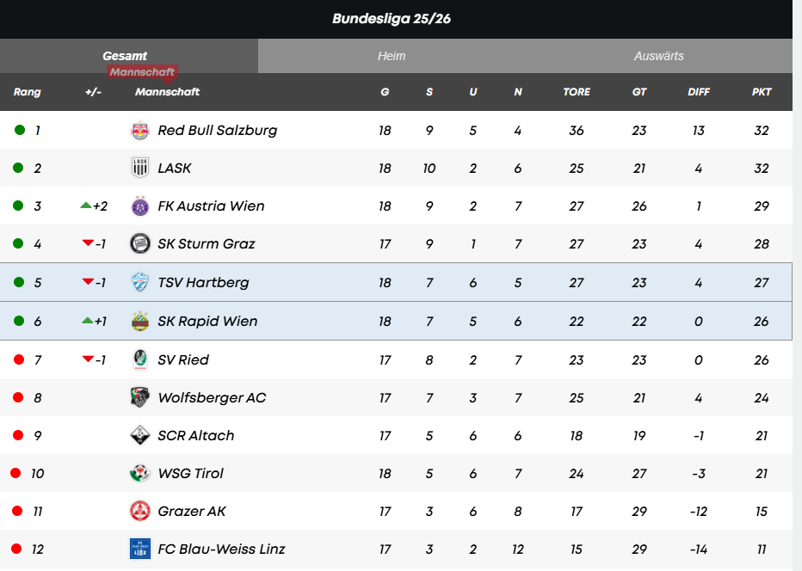Click the FK Austria Wien crest
This screenshot has width=802, height=571.
tap(139, 206)
